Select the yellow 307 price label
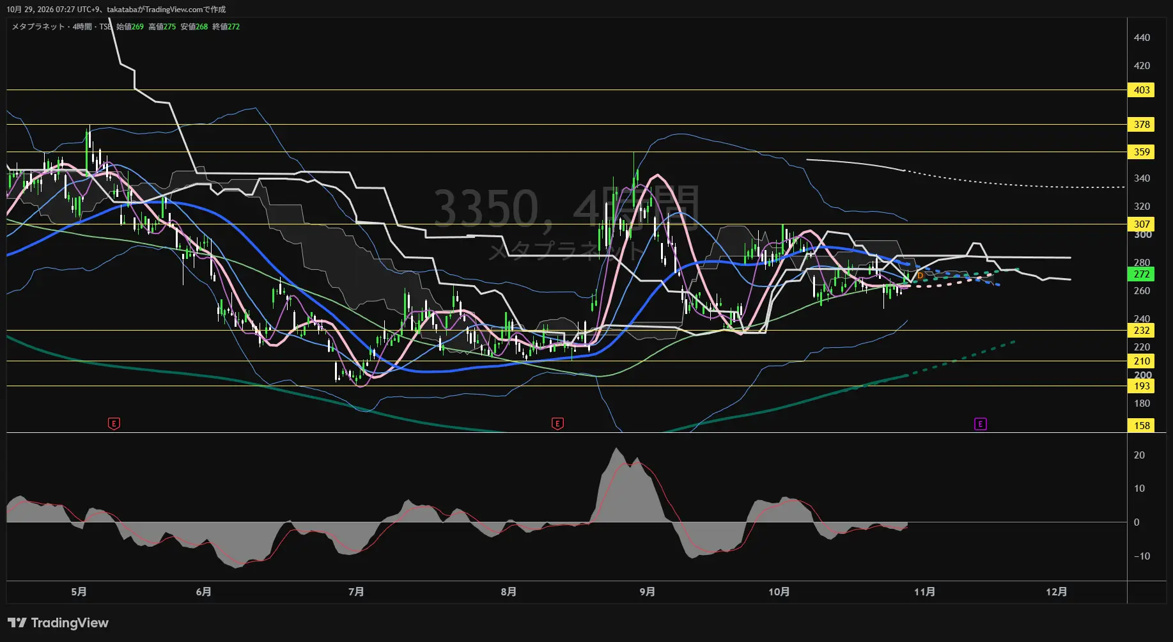The height and width of the screenshot is (642, 1173). [x=1142, y=224]
